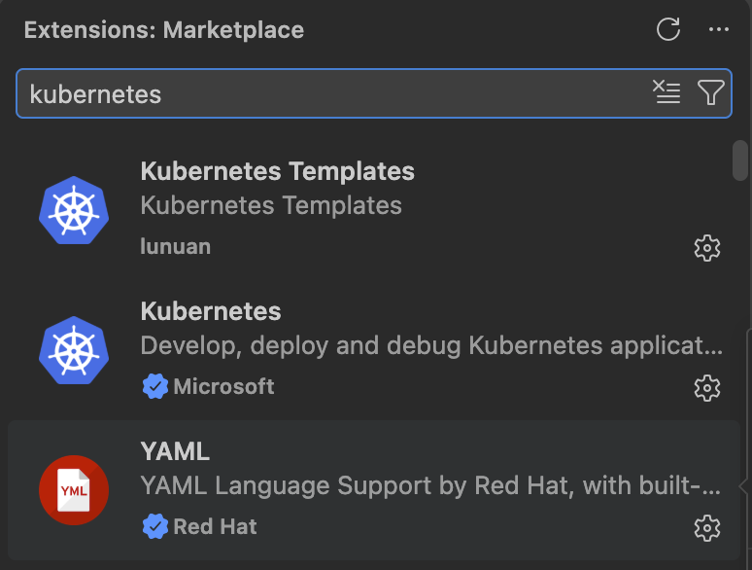Click the Microsoft publisher name
The image size is (752, 570).
click(x=223, y=386)
